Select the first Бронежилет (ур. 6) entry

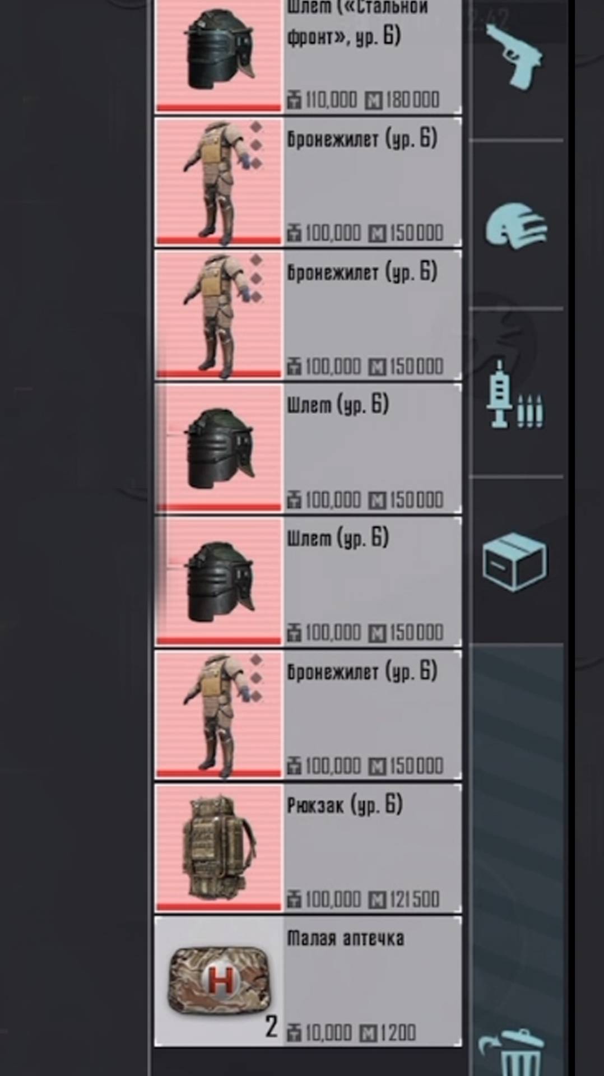tap(308, 182)
